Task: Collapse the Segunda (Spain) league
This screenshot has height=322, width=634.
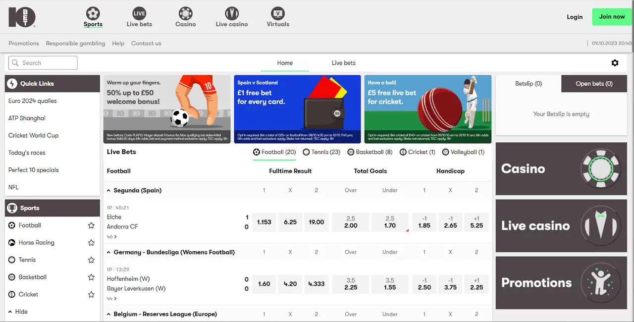Action: coord(109,190)
